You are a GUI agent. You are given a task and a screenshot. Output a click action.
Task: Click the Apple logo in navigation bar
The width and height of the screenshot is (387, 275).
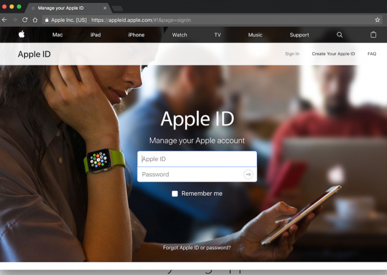(x=22, y=35)
